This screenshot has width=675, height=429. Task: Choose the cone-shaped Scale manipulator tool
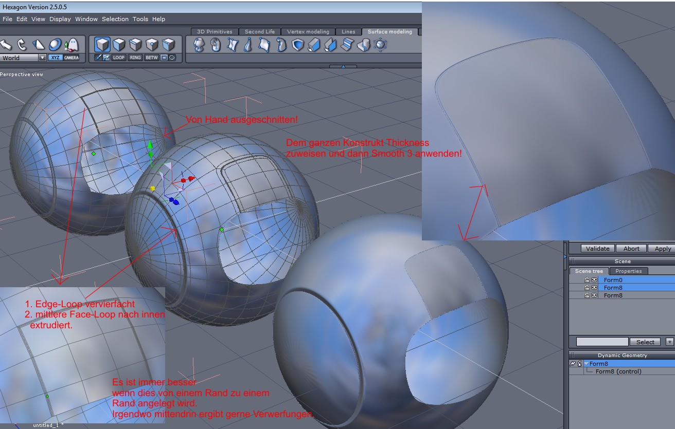(x=38, y=45)
